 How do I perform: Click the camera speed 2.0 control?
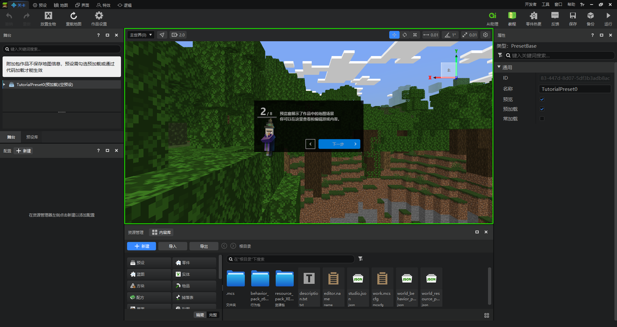178,35
